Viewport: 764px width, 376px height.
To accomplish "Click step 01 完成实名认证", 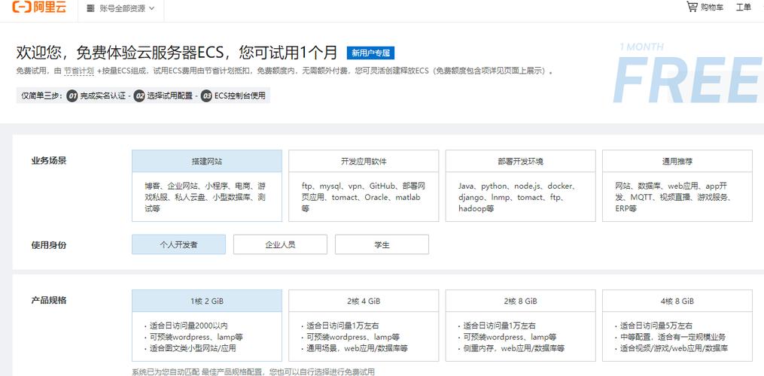I will [96, 96].
